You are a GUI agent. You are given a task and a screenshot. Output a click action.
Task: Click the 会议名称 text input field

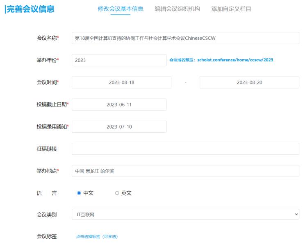(x=185, y=38)
